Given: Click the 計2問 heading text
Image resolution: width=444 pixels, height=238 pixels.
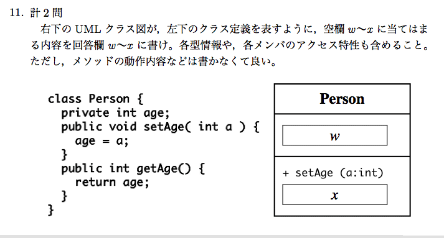Looking at the screenshot, I should tap(47, 12).
